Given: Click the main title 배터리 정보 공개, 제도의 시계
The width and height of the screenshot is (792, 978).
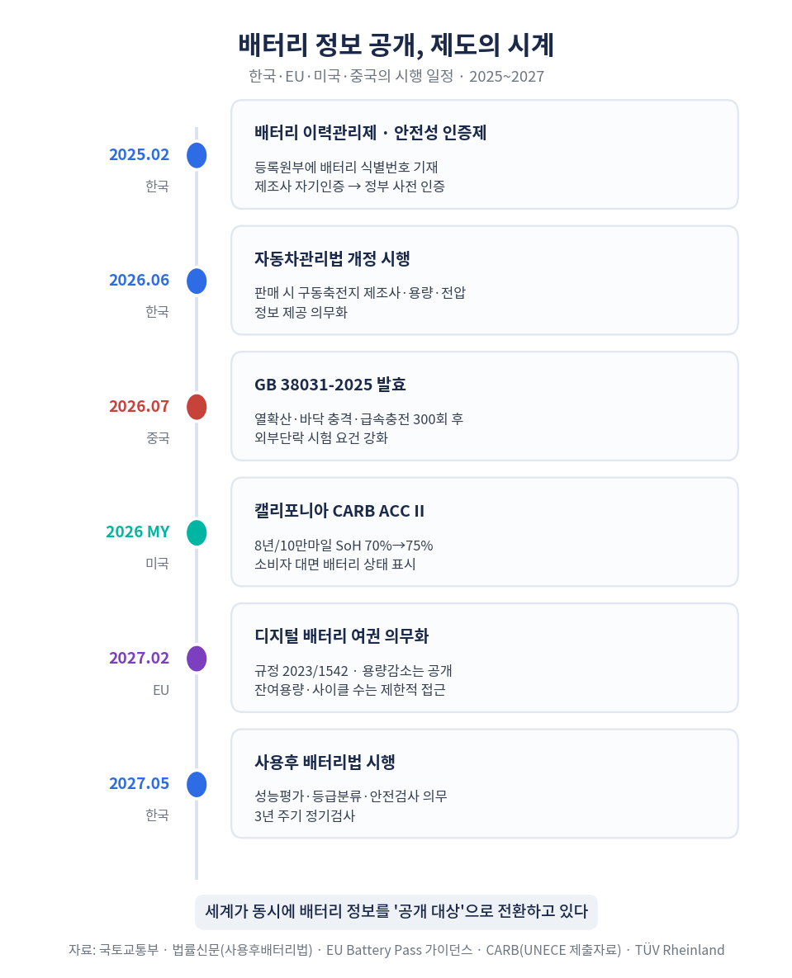Looking at the screenshot, I should 396,45.
